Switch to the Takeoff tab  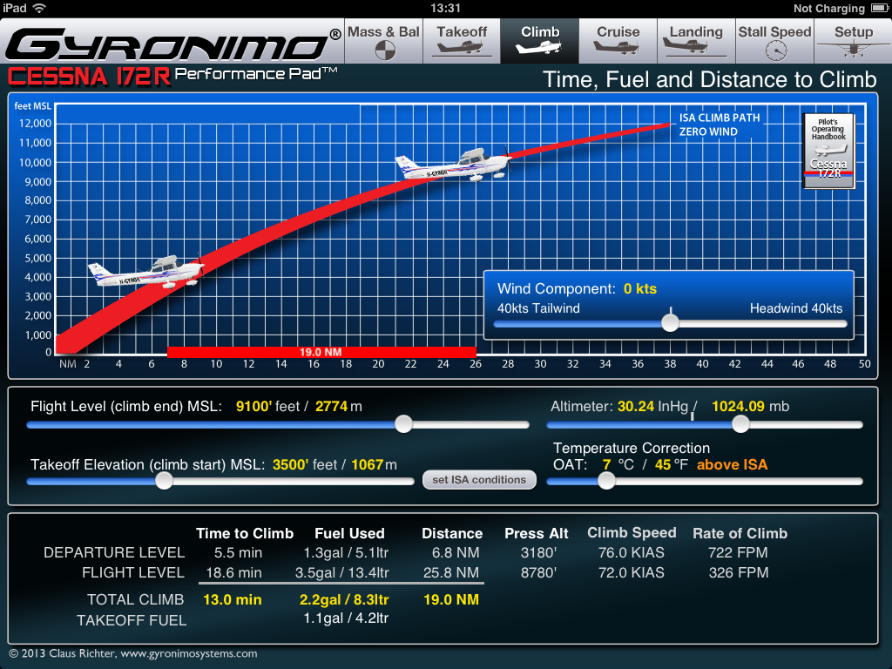tap(462, 41)
